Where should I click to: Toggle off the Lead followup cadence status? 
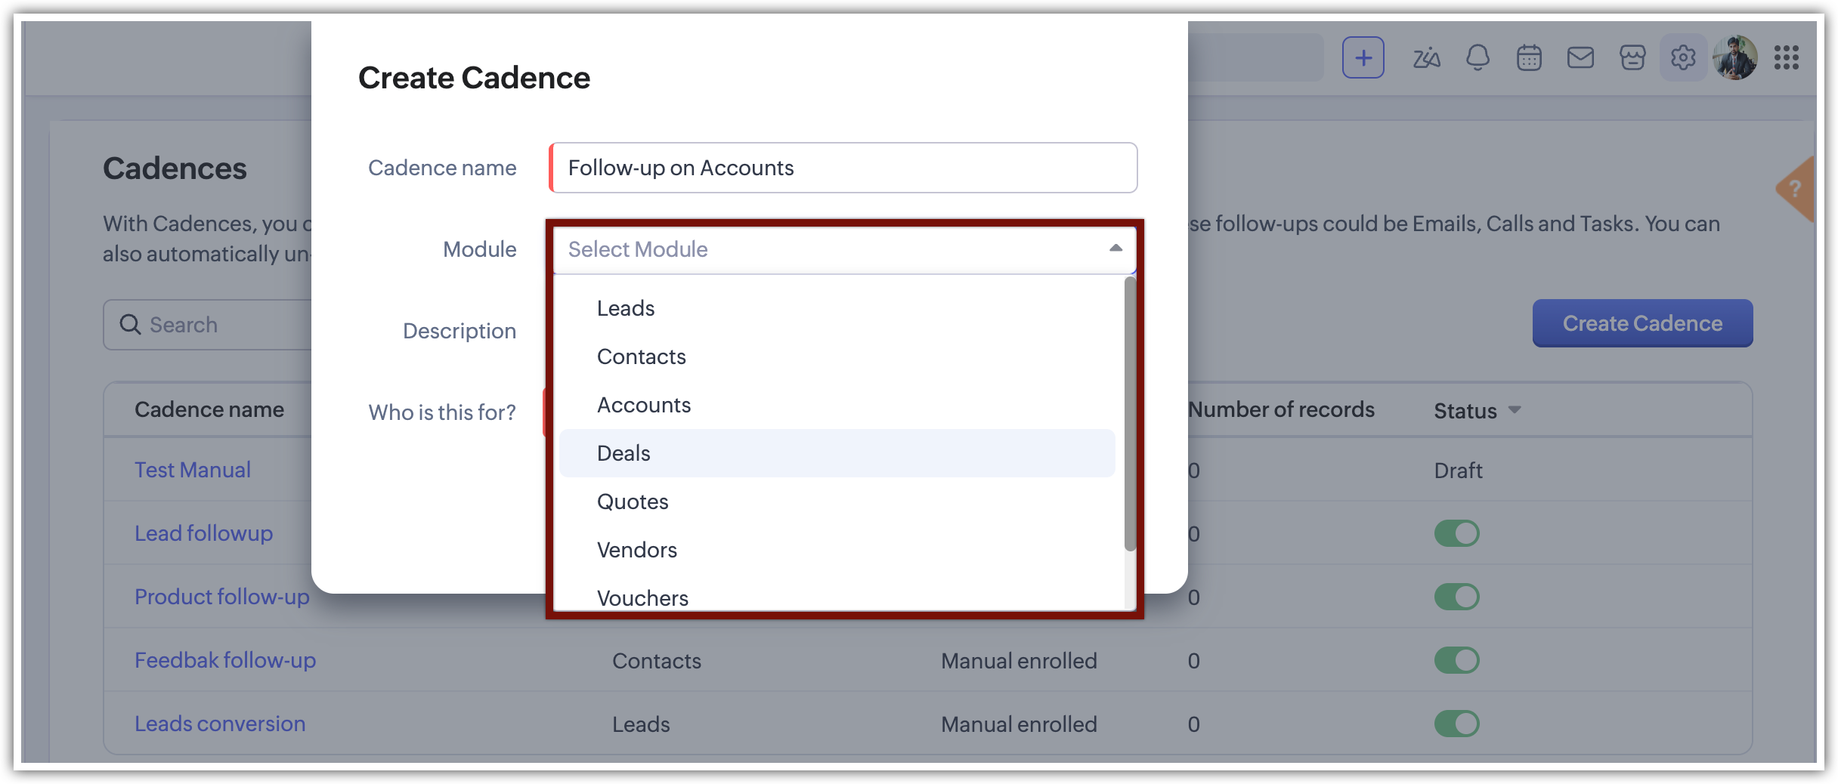1456,533
